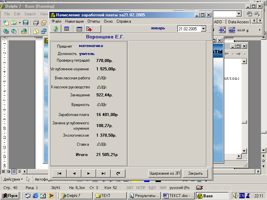Open the date picker dropdown arrow
The width and height of the screenshot is (267, 200).
(x=204, y=29)
